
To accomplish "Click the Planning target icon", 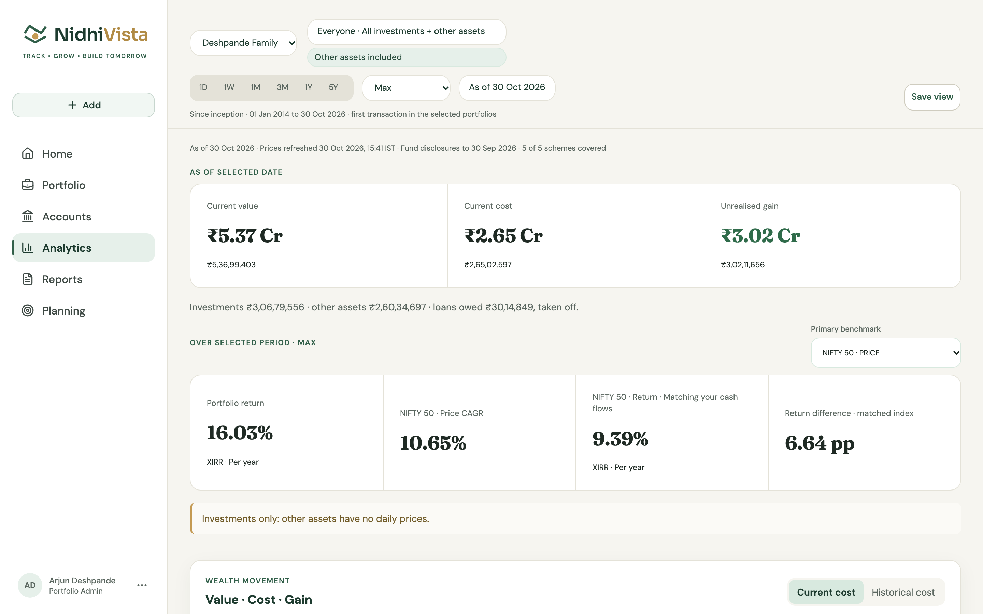I will coord(28,311).
